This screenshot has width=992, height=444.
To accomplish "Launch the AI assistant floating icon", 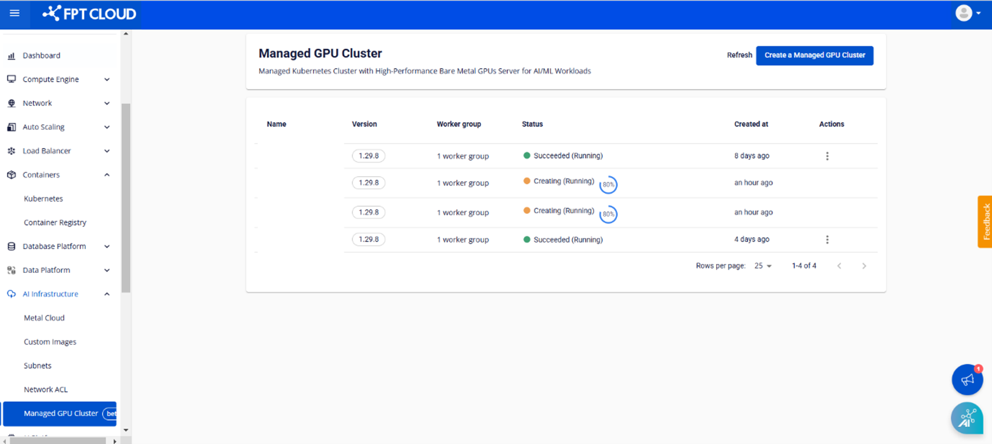I will [x=967, y=418].
